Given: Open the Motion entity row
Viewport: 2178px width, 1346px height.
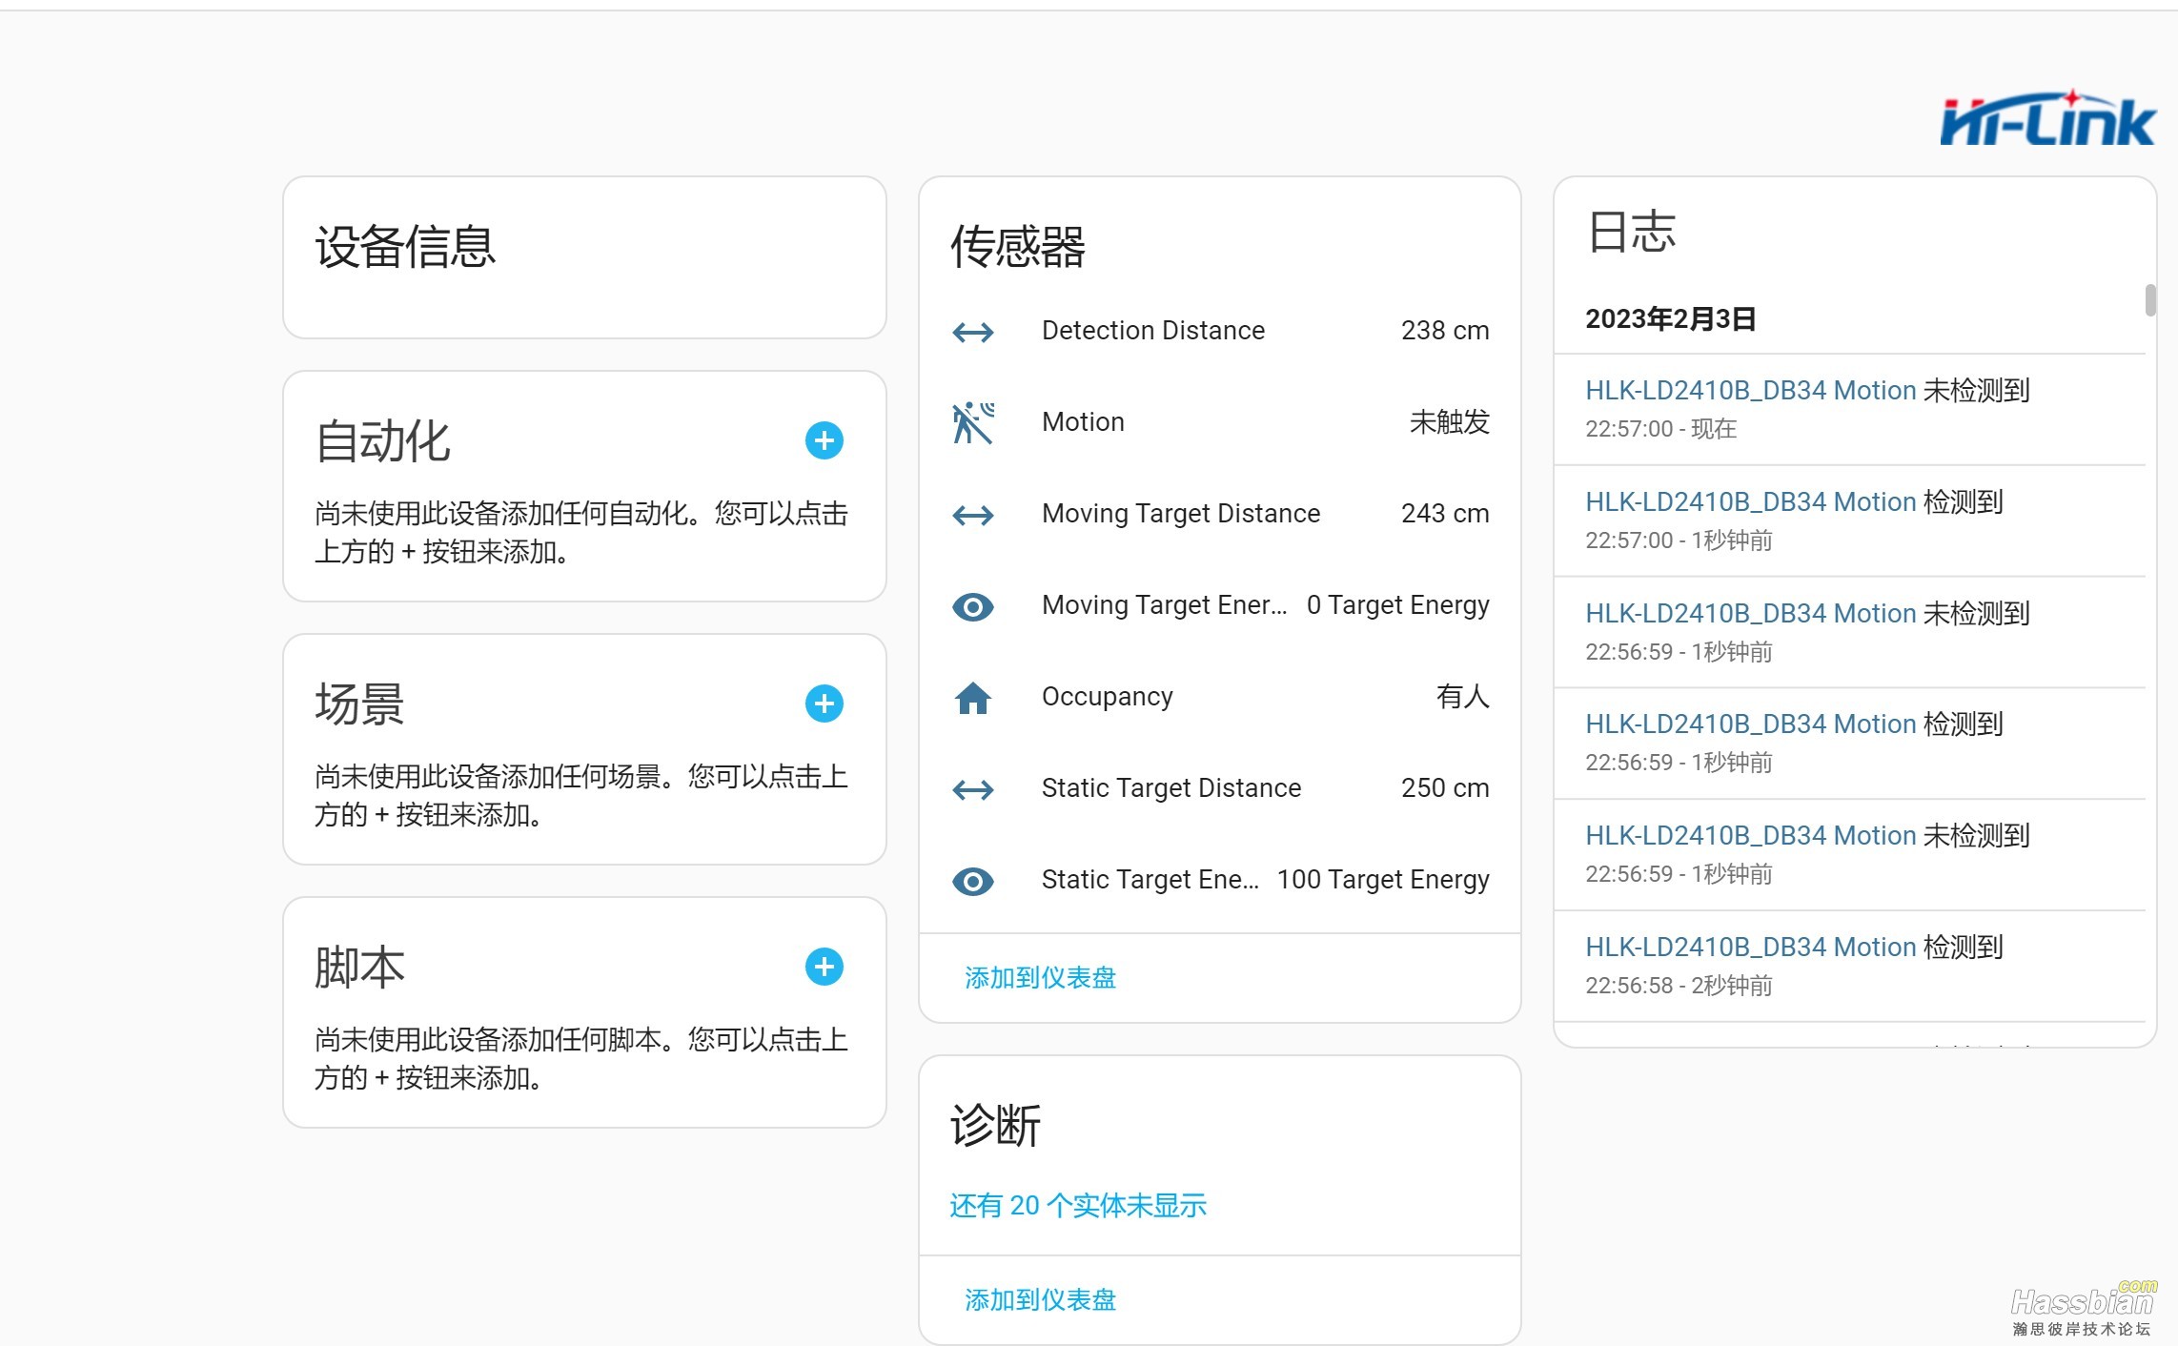Looking at the screenshot, I should tap(1219, 422).
